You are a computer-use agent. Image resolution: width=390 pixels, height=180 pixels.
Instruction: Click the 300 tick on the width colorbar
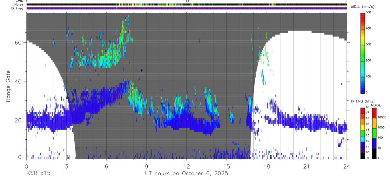click(x=368, y=44)
